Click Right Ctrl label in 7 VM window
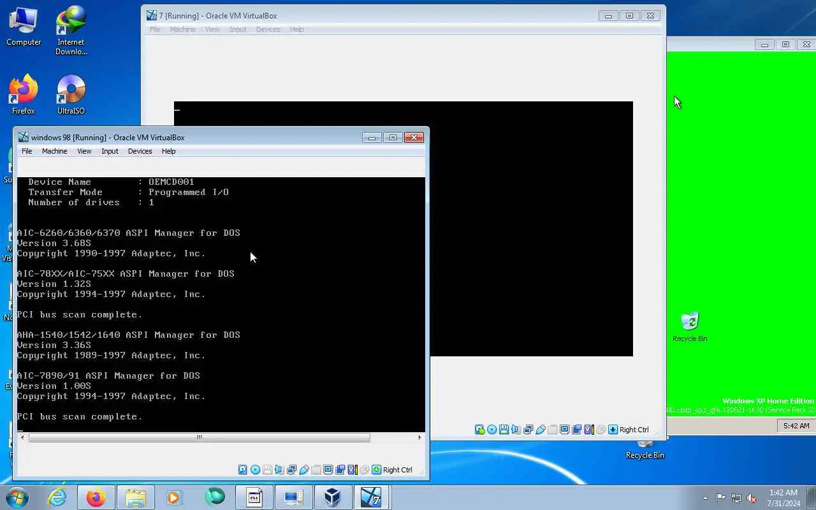816x510 pixels. (634, 430)
